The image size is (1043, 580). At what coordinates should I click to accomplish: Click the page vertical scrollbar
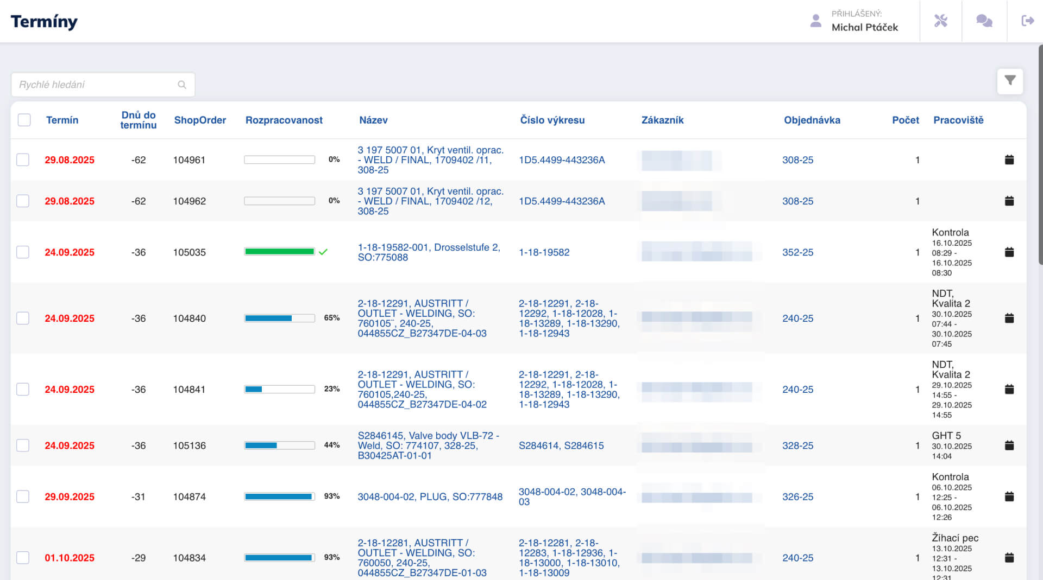pos(1040,155)
